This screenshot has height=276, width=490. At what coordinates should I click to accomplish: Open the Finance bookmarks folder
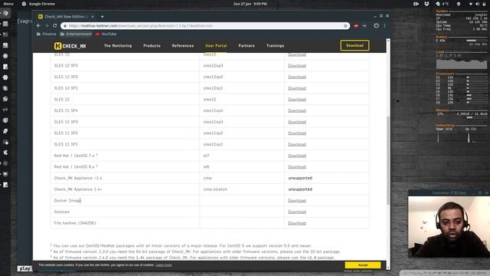[x=47, y=34]
